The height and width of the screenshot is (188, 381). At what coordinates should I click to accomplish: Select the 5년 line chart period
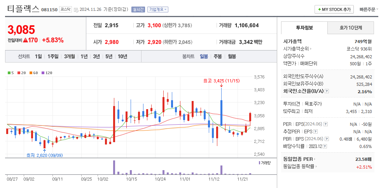(x=109, y=57)
